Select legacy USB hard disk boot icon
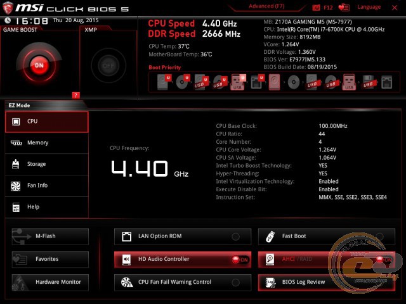 [x=312, y=82]
